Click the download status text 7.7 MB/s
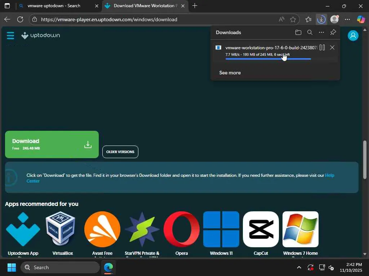This screenshot has width=369, height=276. coord(257,55)
